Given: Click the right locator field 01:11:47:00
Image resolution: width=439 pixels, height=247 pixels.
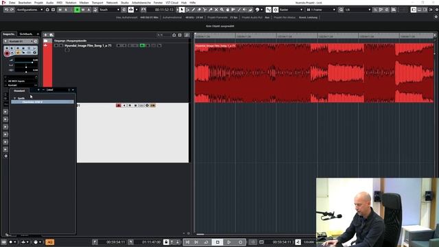Looking at the screenshot, I should pyautogui.click(x=151, y=242).
